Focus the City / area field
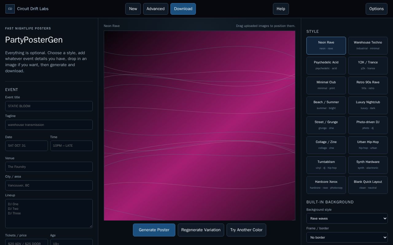The height and width of the screenshot is (245, 393). [49, 186]
